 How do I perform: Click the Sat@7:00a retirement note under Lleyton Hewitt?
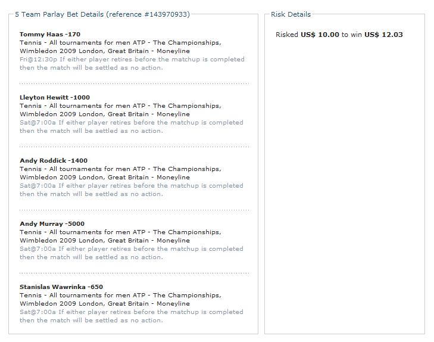[x=132, y=127]
